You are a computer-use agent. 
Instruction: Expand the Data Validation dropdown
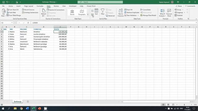[x=138, y=15]
